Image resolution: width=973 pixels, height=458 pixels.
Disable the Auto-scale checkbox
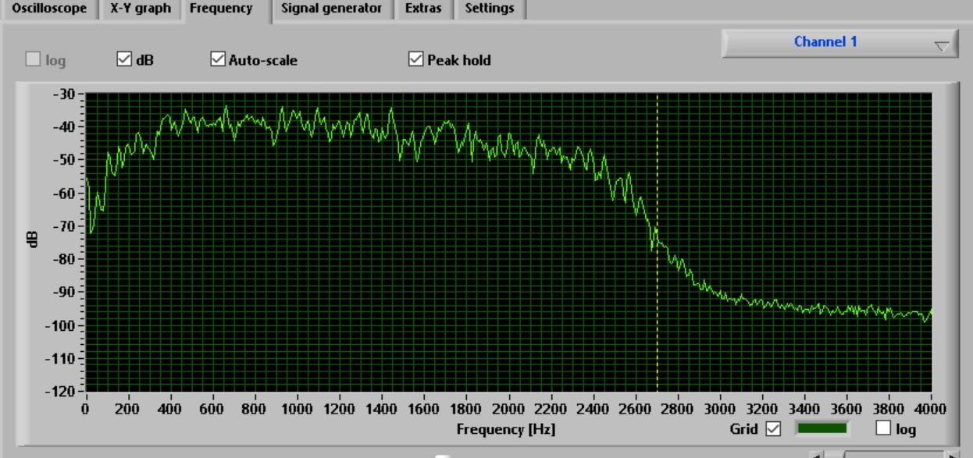tap(217, 59)
